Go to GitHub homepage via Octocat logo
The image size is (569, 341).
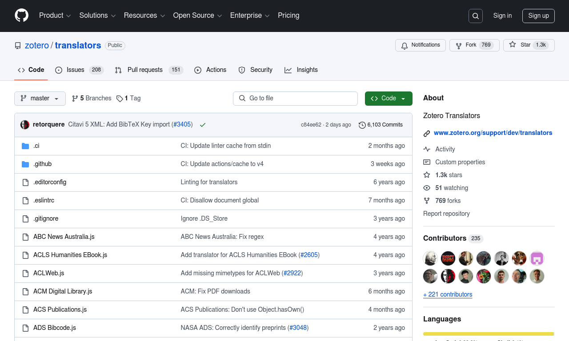point(21,16)
